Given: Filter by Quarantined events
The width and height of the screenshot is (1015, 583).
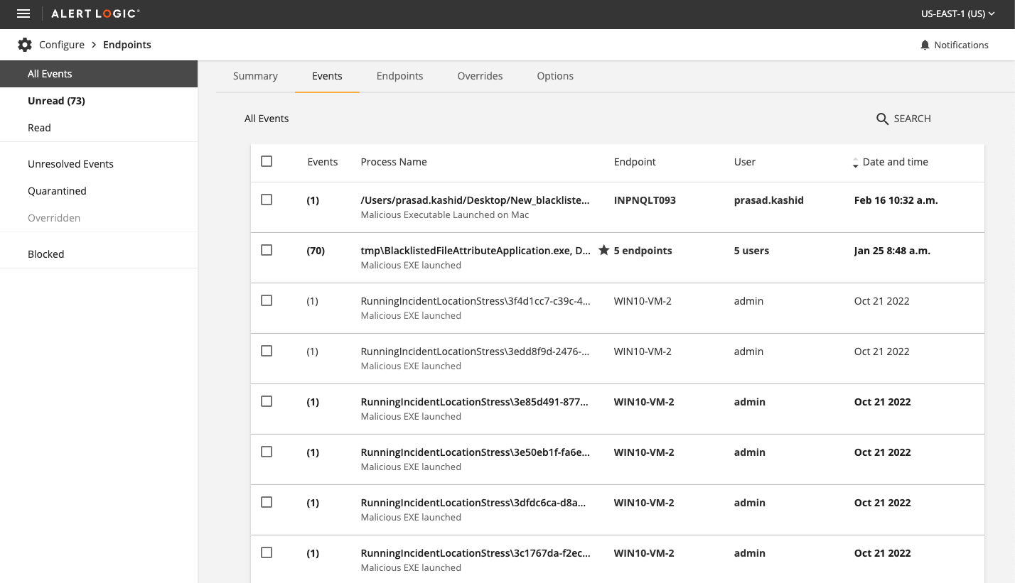Looking at the screenshot, I should tap(57, 191).
